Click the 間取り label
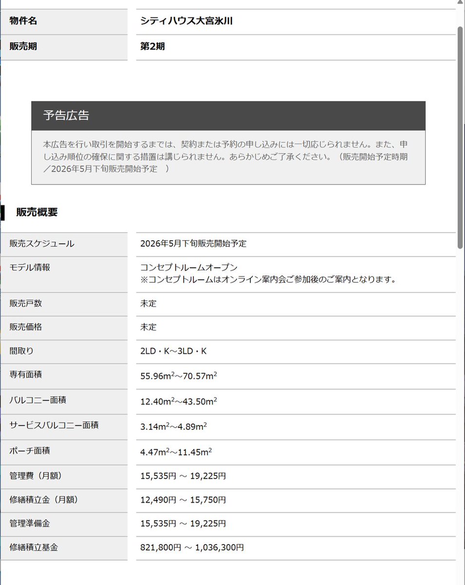465x585 pixels. coord(22,351)
